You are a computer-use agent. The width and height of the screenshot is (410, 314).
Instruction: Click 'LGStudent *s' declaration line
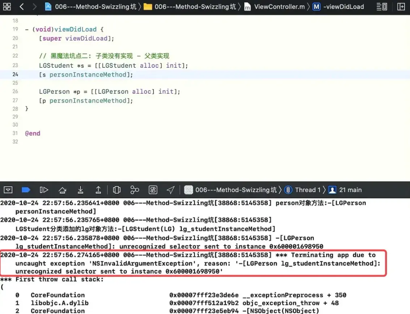(x=114, y=65)
